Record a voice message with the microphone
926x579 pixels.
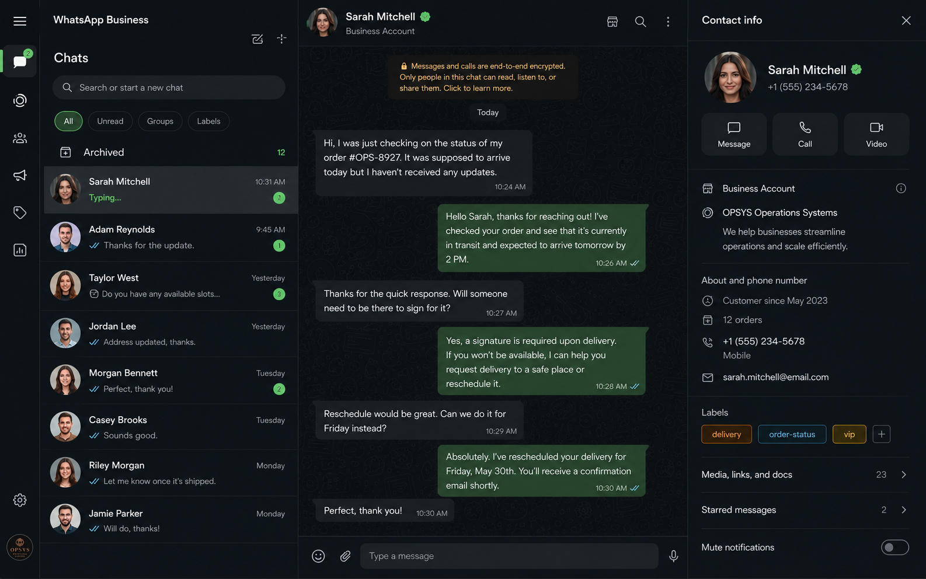tap(673, 556)
